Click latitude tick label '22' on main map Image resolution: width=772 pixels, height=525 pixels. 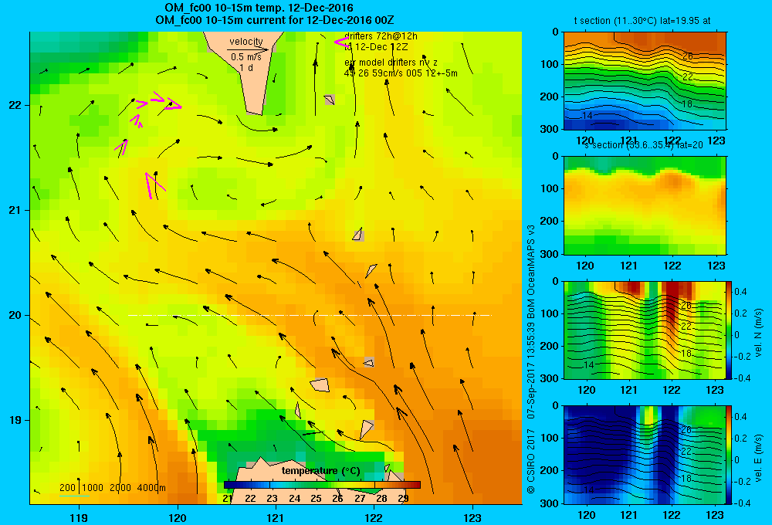pyautogui.click(x=15, y=106)
